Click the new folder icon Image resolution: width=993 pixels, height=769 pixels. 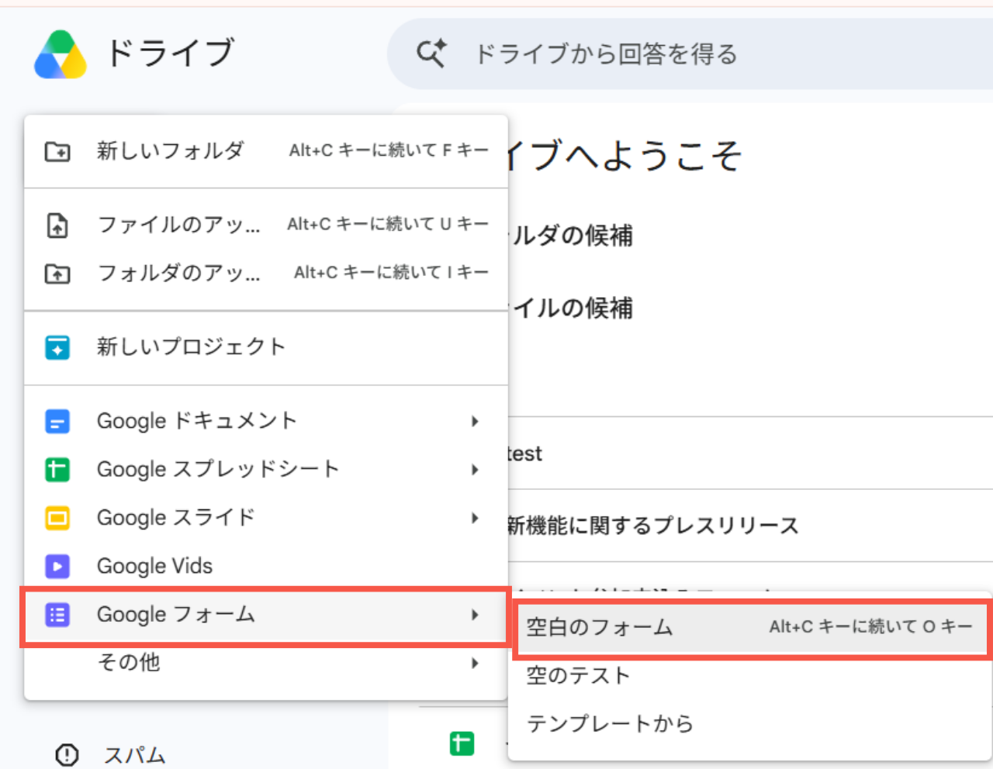tap(57, 151)
